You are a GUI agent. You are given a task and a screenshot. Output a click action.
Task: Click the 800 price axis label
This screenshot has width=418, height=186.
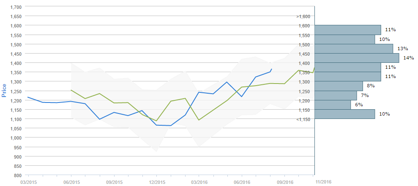[18, 175]
